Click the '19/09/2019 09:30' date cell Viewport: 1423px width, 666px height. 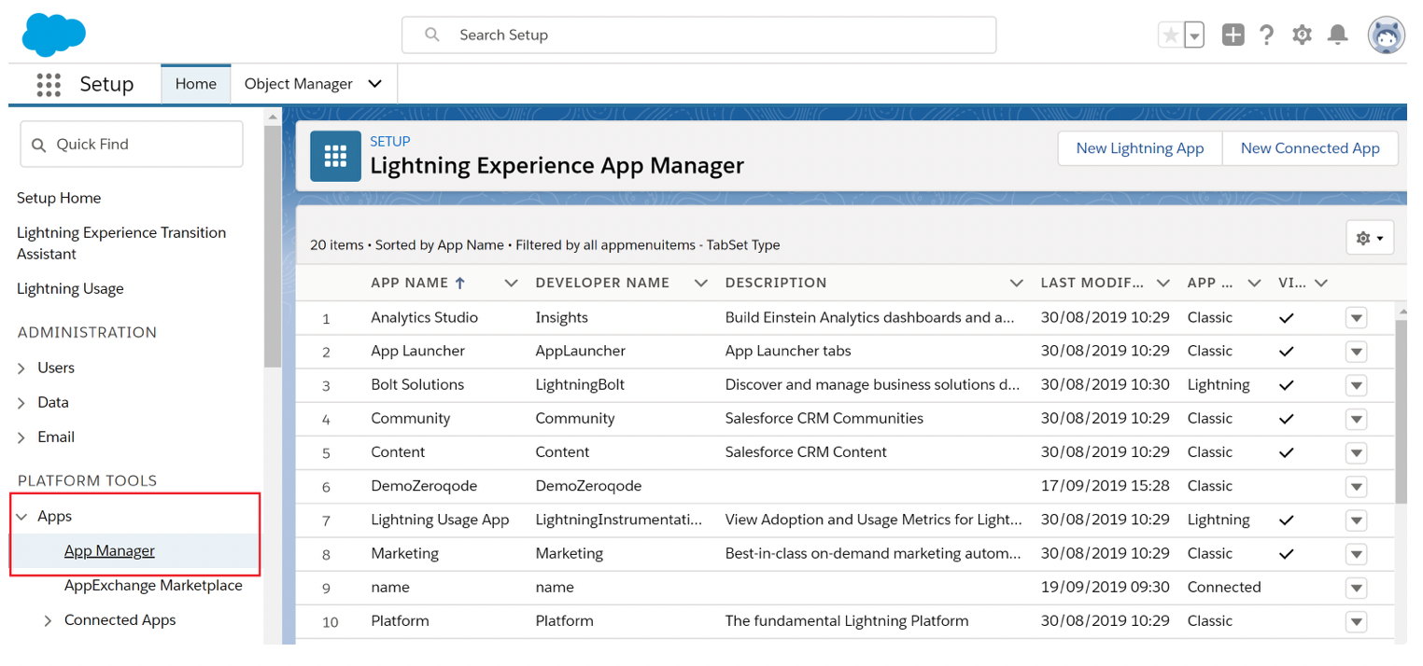pyautogui.click(x=1106, y=588)
